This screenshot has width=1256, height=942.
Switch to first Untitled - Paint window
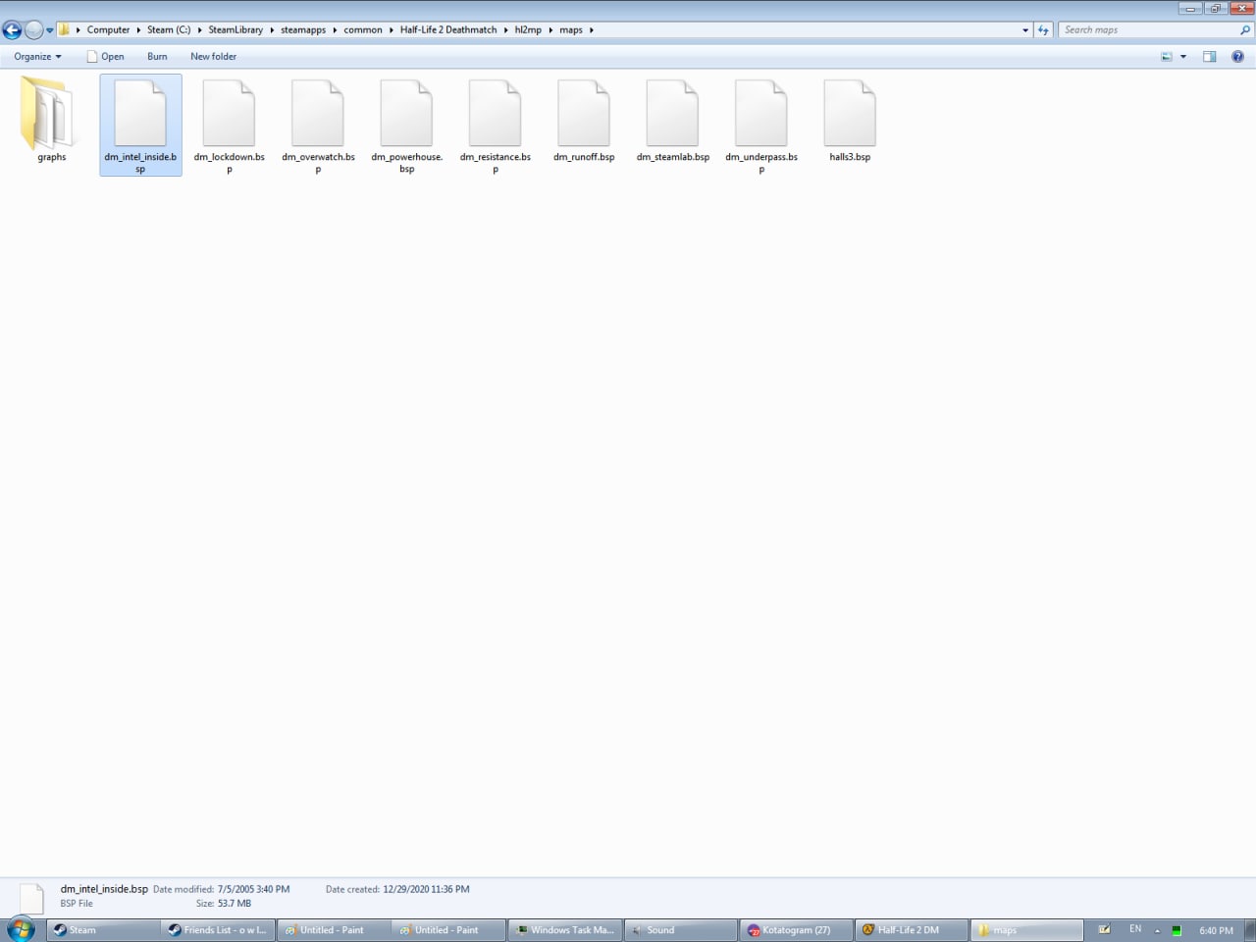333,930
